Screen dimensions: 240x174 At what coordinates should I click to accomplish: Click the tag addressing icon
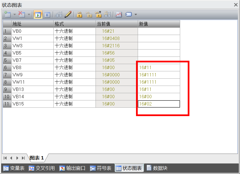(129, 15)
